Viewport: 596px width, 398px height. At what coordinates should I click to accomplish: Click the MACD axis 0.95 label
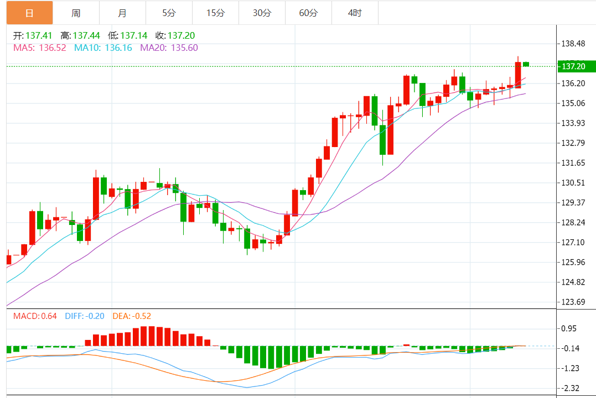pyautogui.click(x=569, y=328)
